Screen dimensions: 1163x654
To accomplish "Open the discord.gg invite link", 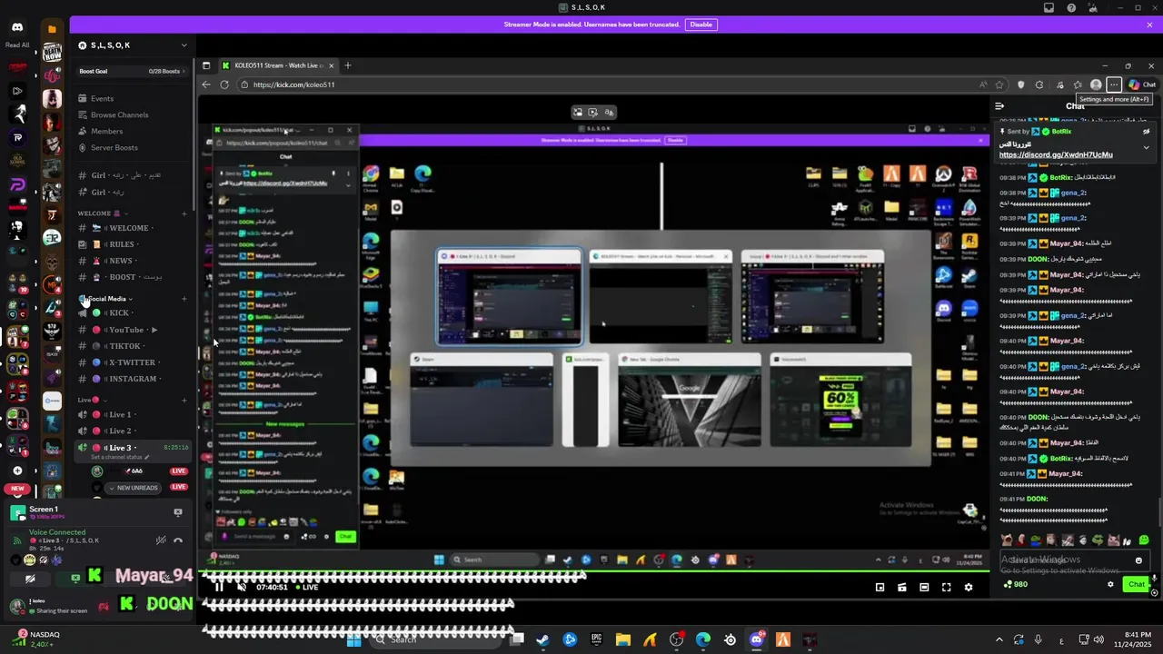I will coord(1056,154).
